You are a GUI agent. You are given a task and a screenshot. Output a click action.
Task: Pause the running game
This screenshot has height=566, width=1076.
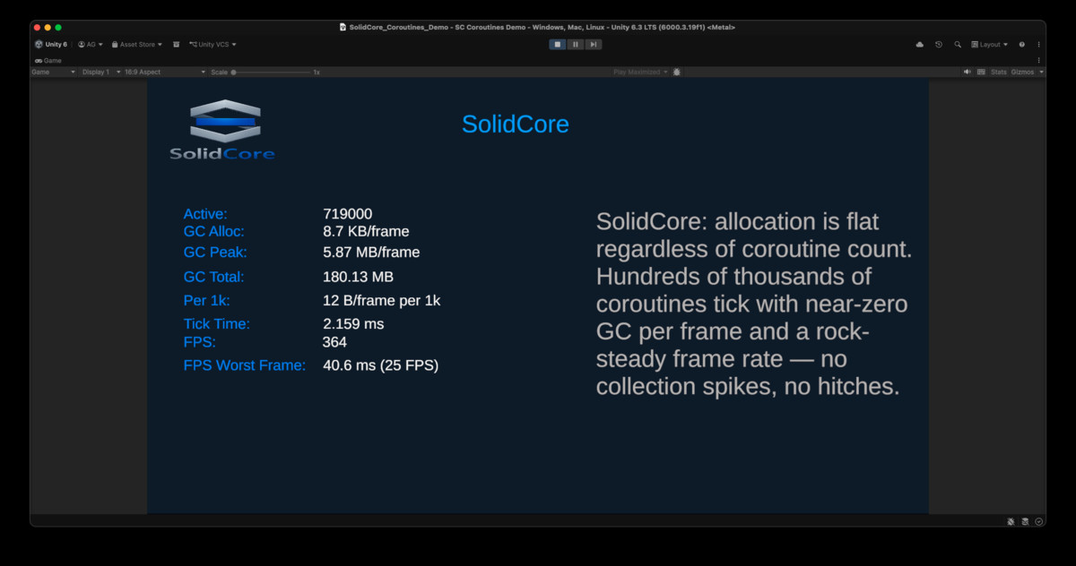(576, 44)
